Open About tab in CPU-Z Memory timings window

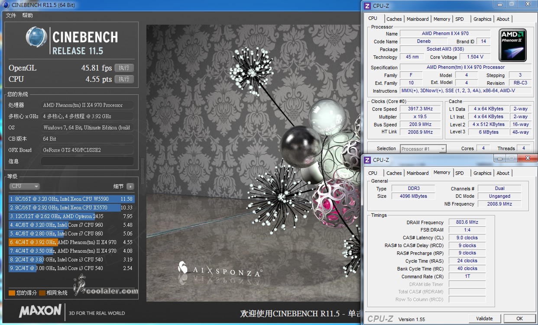coord(503,173)
